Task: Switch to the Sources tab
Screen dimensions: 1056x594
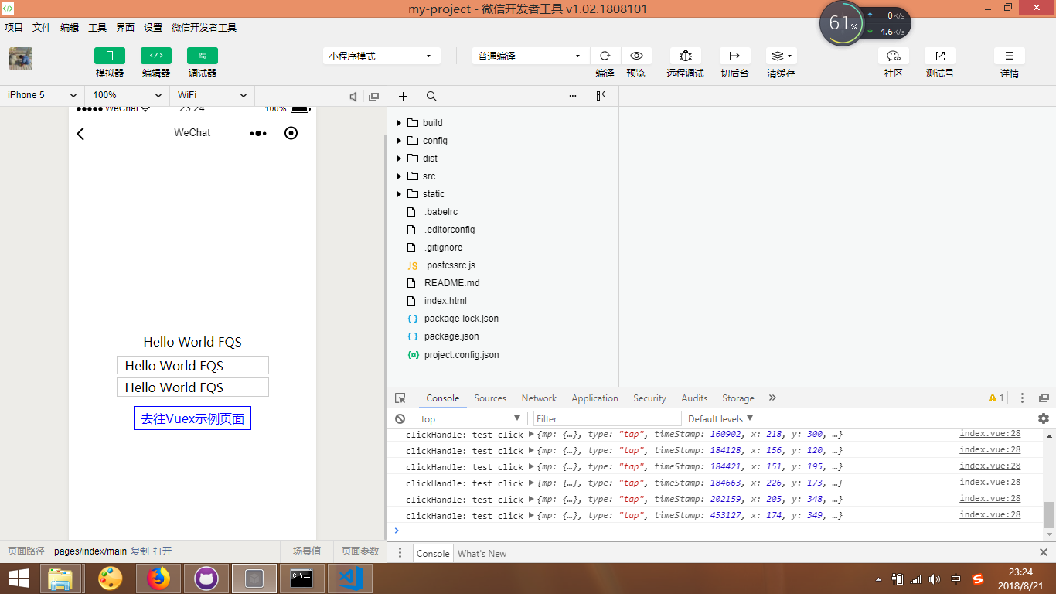Action: (490, 398)
